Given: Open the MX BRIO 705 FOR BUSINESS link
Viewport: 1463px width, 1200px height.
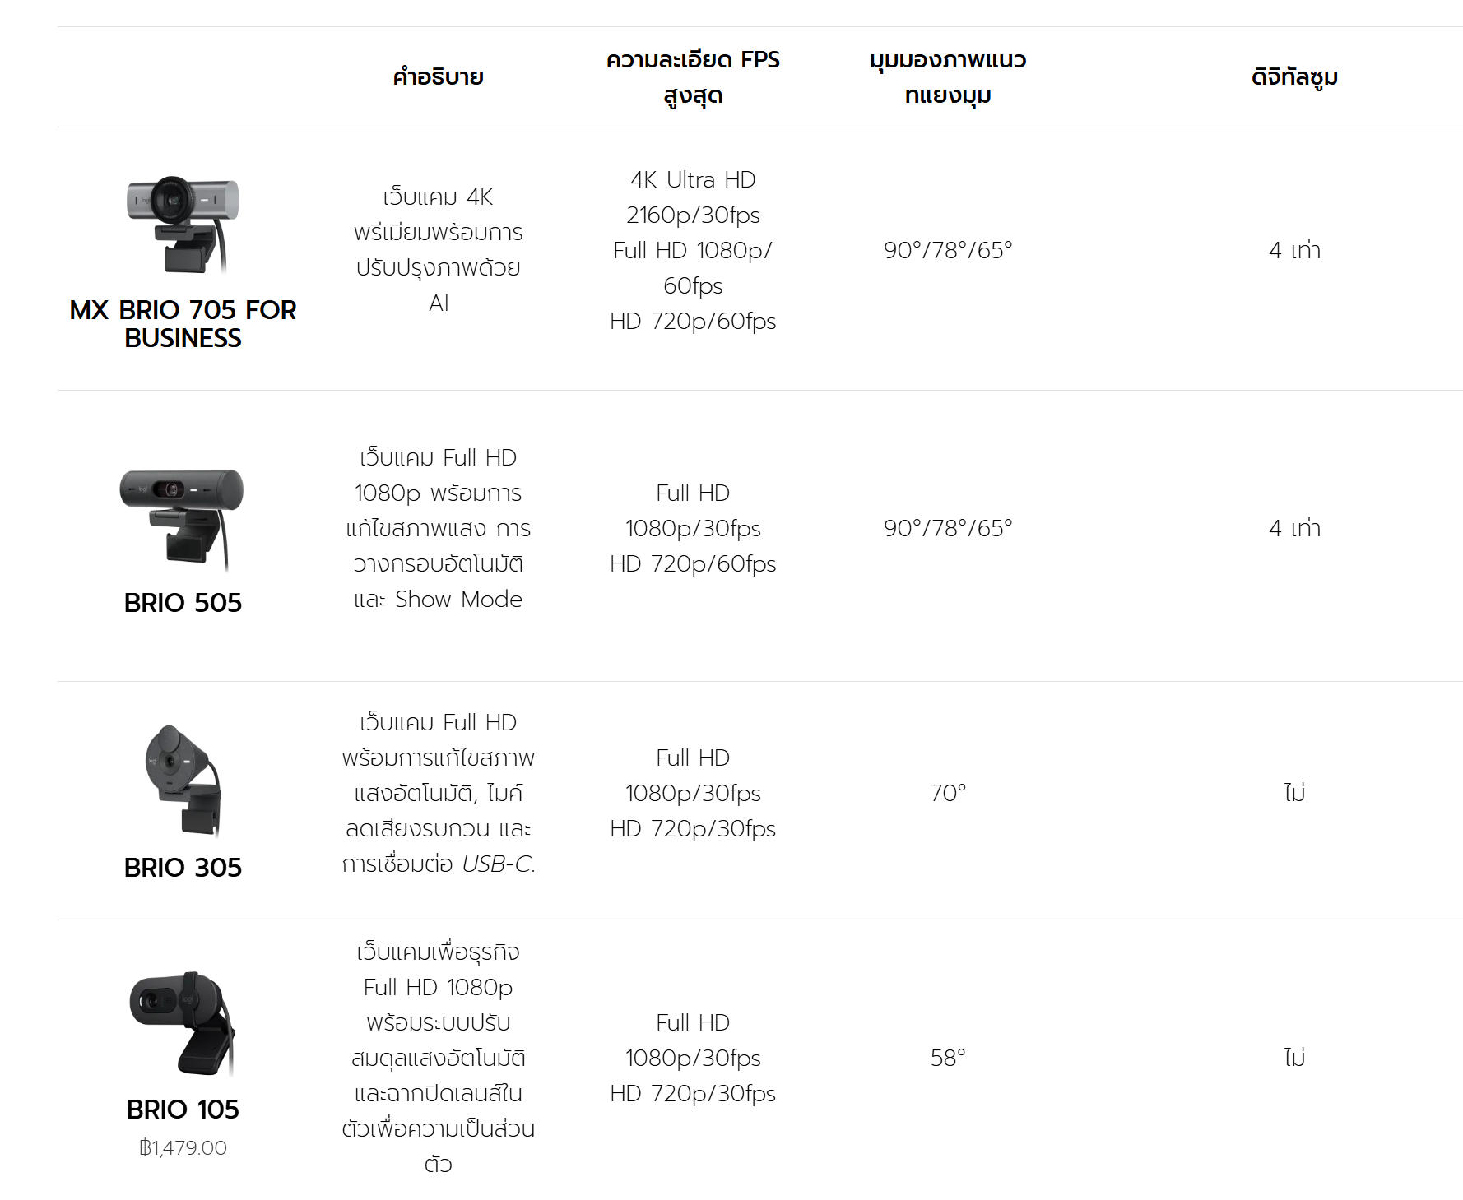Looking at the screenshot, I should click(183, 324).
